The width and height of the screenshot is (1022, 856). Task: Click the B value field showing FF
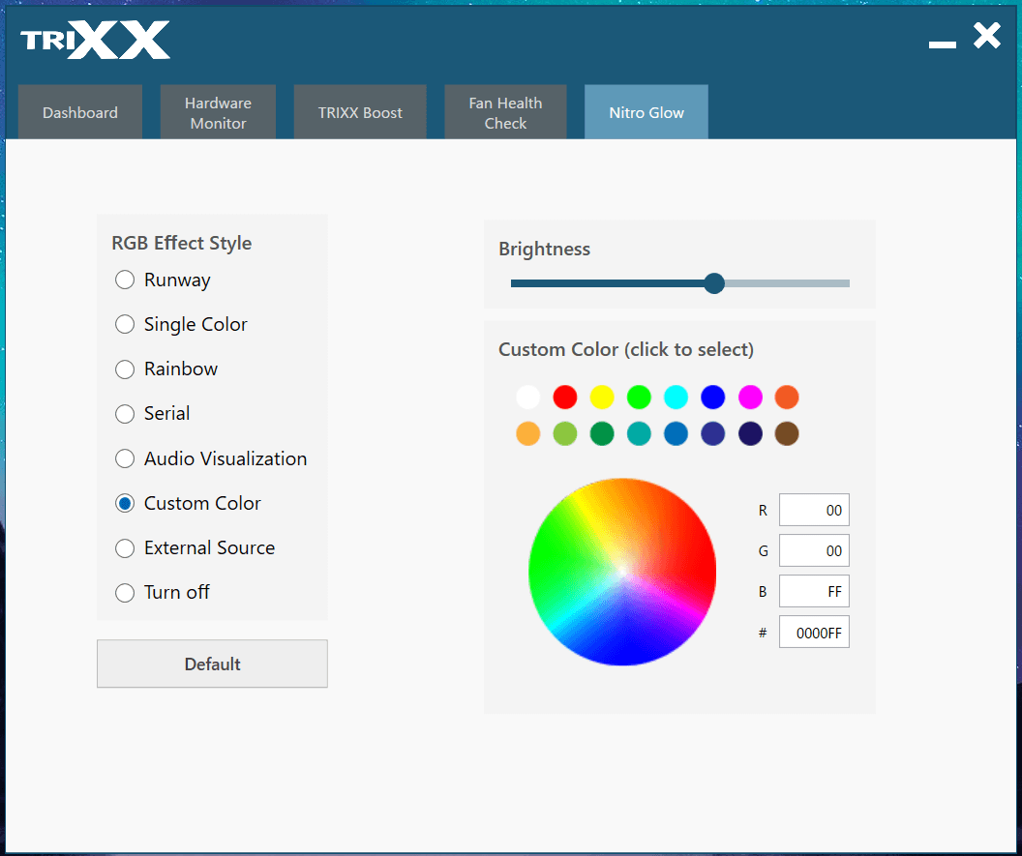click(x=814, y=591)
